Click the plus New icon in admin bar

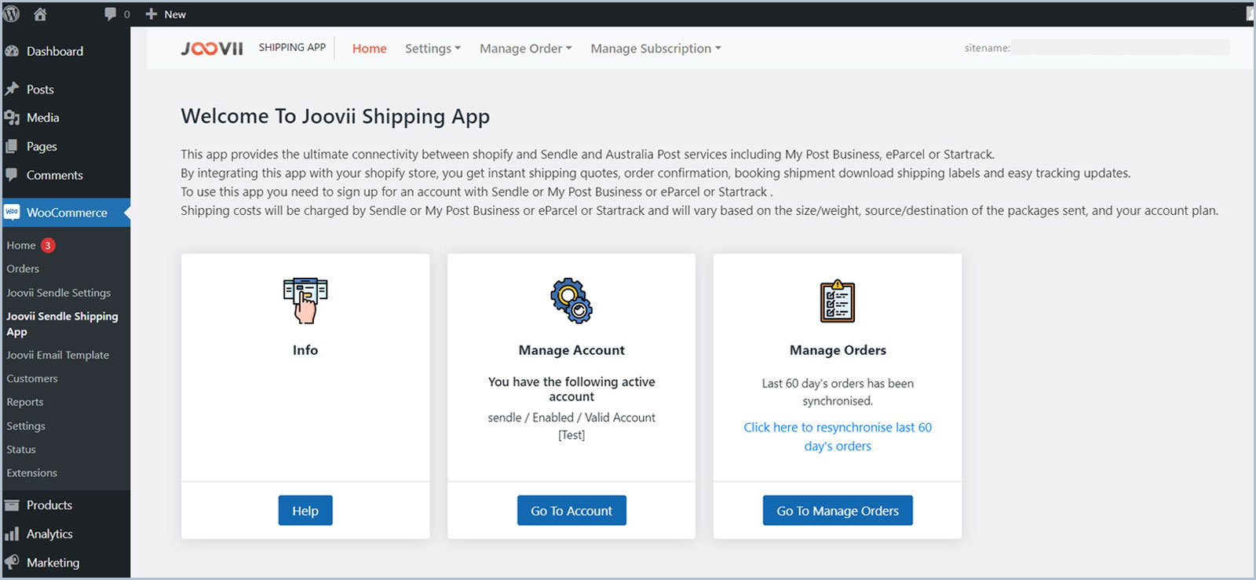pyautogui.click(x=152, y=14)
